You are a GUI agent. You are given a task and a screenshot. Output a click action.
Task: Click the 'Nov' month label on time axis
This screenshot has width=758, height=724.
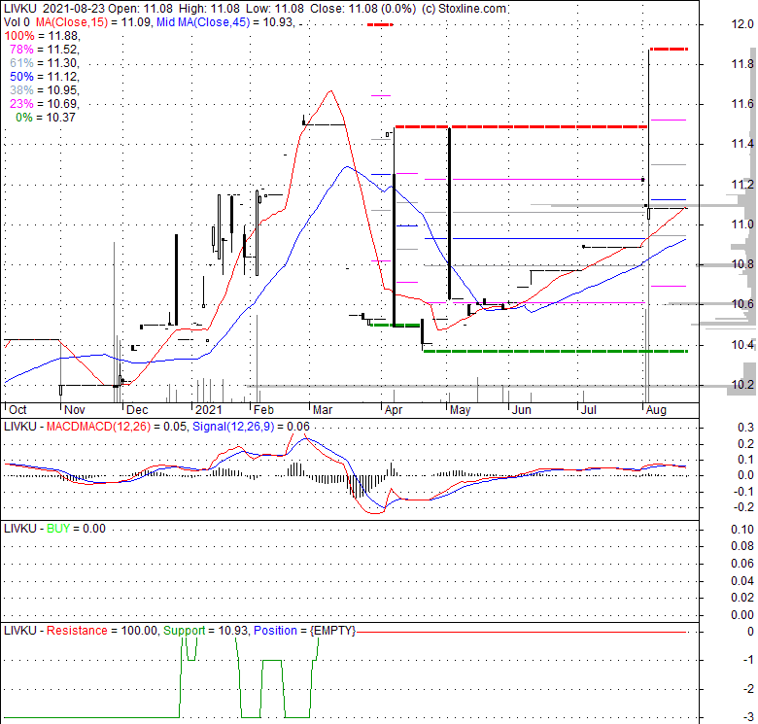(75, 410)
